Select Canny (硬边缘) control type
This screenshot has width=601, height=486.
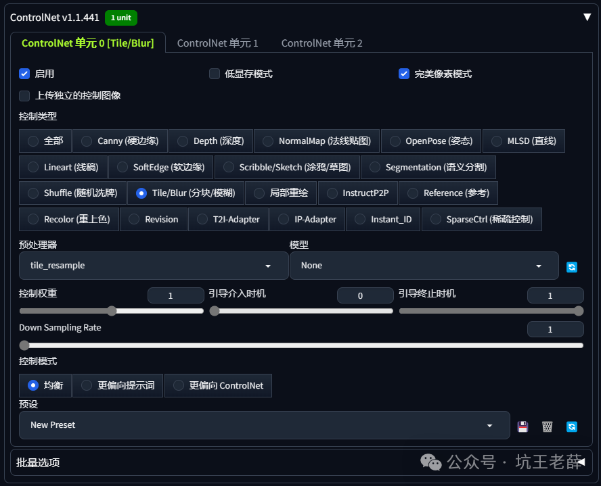120,141
